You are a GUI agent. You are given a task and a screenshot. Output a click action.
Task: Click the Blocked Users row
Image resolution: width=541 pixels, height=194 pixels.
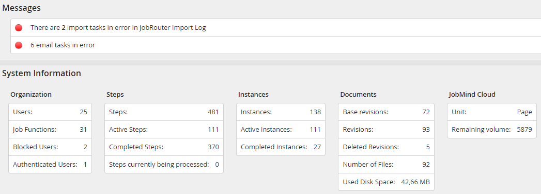click(x=50, y=147)
